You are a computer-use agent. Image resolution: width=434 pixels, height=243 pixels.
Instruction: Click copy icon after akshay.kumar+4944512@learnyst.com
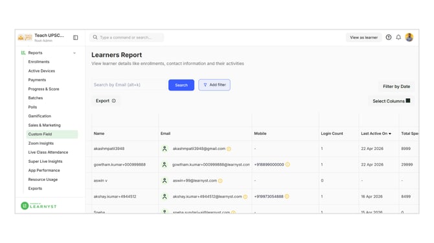coord(246,196)
